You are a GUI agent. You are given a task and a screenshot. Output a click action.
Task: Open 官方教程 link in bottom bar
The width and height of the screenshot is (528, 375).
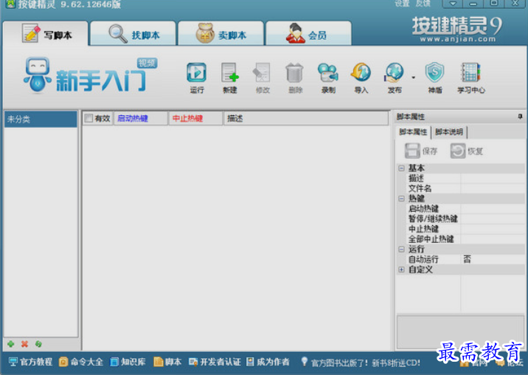pyautogui.click(x=30, y=362)
